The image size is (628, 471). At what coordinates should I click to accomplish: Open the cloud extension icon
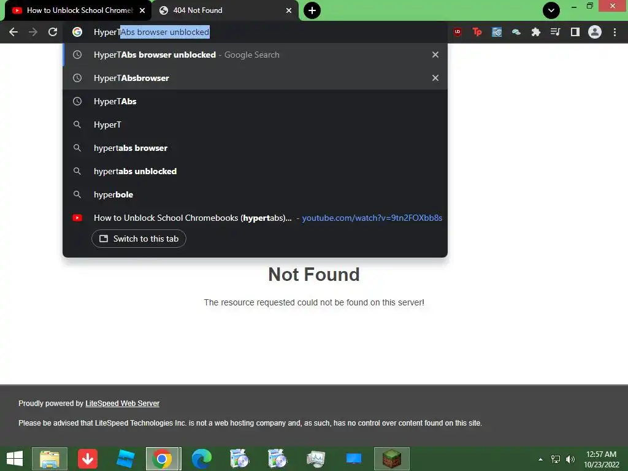pos(516,32)
